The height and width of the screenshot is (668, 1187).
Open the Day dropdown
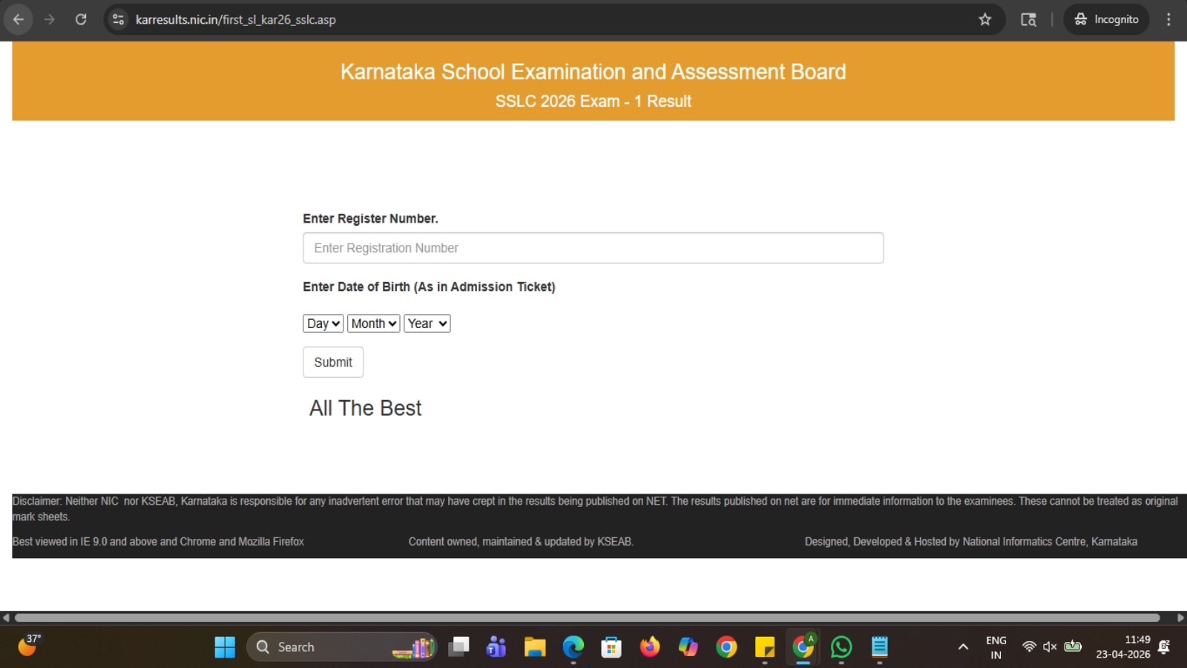click(x=323, y=323)
